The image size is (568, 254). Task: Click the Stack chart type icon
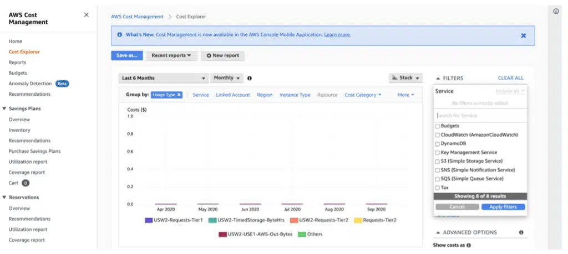[395, 77]
